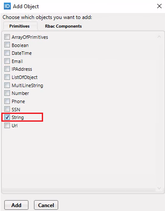Toggle the ListOfObject checkbox
The width and height of the screenshot is (165, 211).
(7, 77)
